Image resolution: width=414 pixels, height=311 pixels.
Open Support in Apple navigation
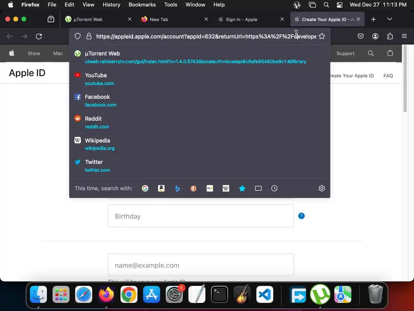pos(345,53)
